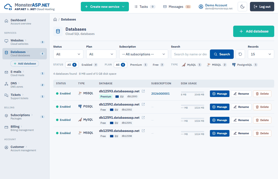
Task: Rename database db12590
Action: tap(241, 133)
